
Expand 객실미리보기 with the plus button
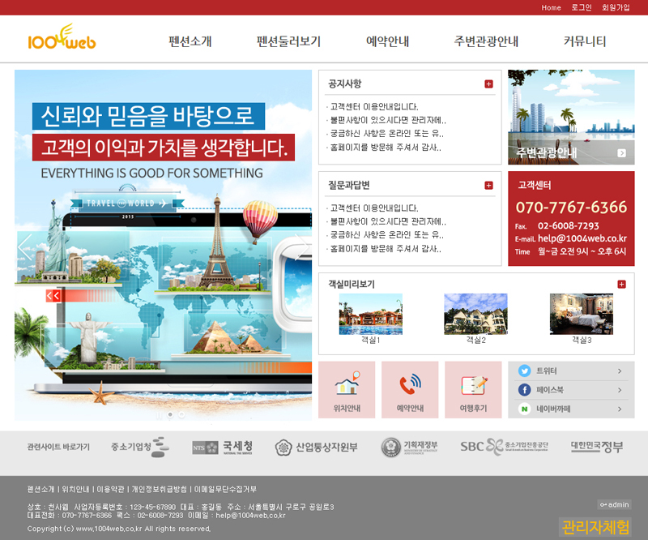621,285
